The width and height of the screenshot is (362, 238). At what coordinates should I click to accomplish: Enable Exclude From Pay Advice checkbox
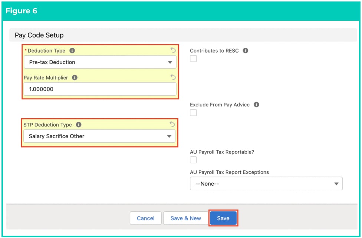point(193,113)
